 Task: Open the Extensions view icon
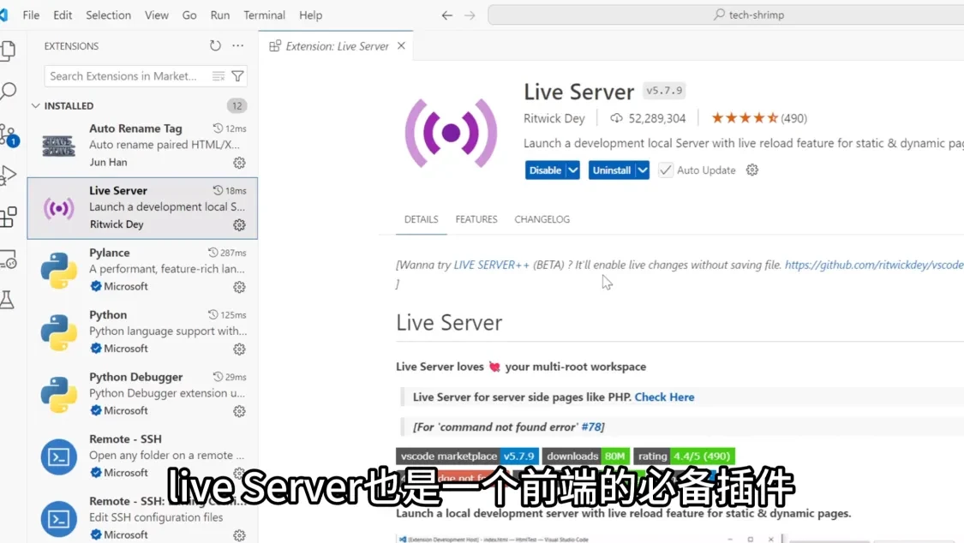point(8,217)
